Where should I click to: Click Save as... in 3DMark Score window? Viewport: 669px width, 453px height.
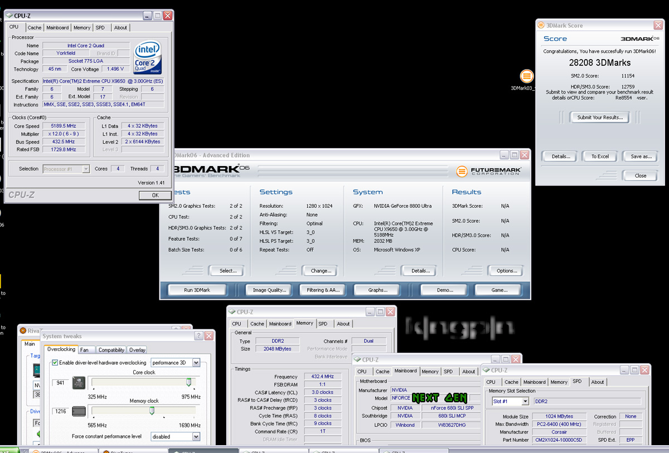[x=641, y=157]
